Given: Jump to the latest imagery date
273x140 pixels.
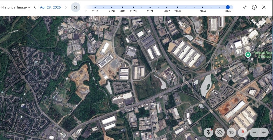Looking at the screenshot, I should pyautogui.click(x=75, y=7).
